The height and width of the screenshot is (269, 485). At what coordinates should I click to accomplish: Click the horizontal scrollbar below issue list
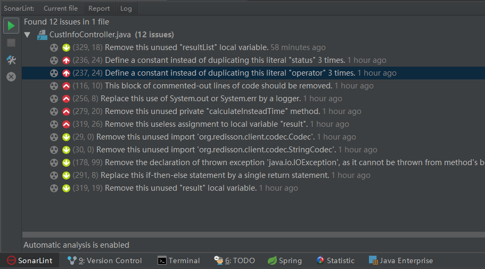pos(253,234)
